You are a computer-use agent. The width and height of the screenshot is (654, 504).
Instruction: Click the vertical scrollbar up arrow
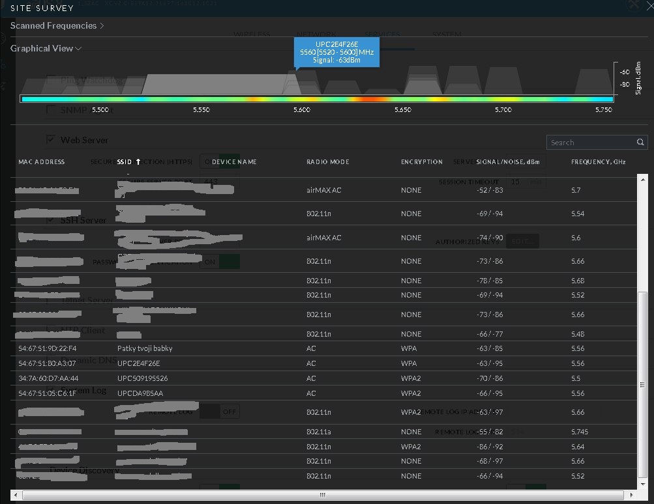click(x=642, y=180)
